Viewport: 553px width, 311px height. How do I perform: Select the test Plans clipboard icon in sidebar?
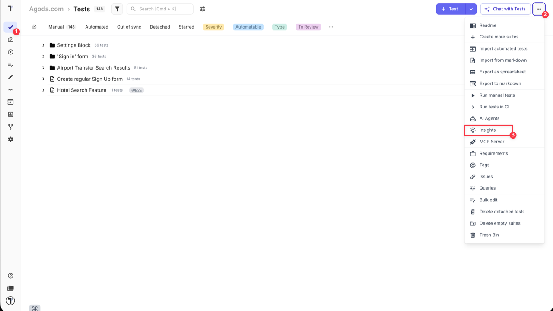click(10, 39)
